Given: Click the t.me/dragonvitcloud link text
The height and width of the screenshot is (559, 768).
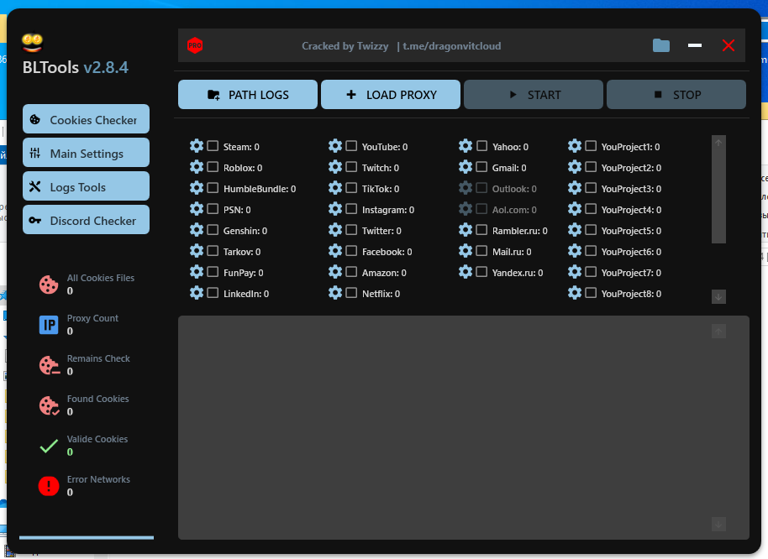Looking at the screenshot, I should tap(451, 46).
